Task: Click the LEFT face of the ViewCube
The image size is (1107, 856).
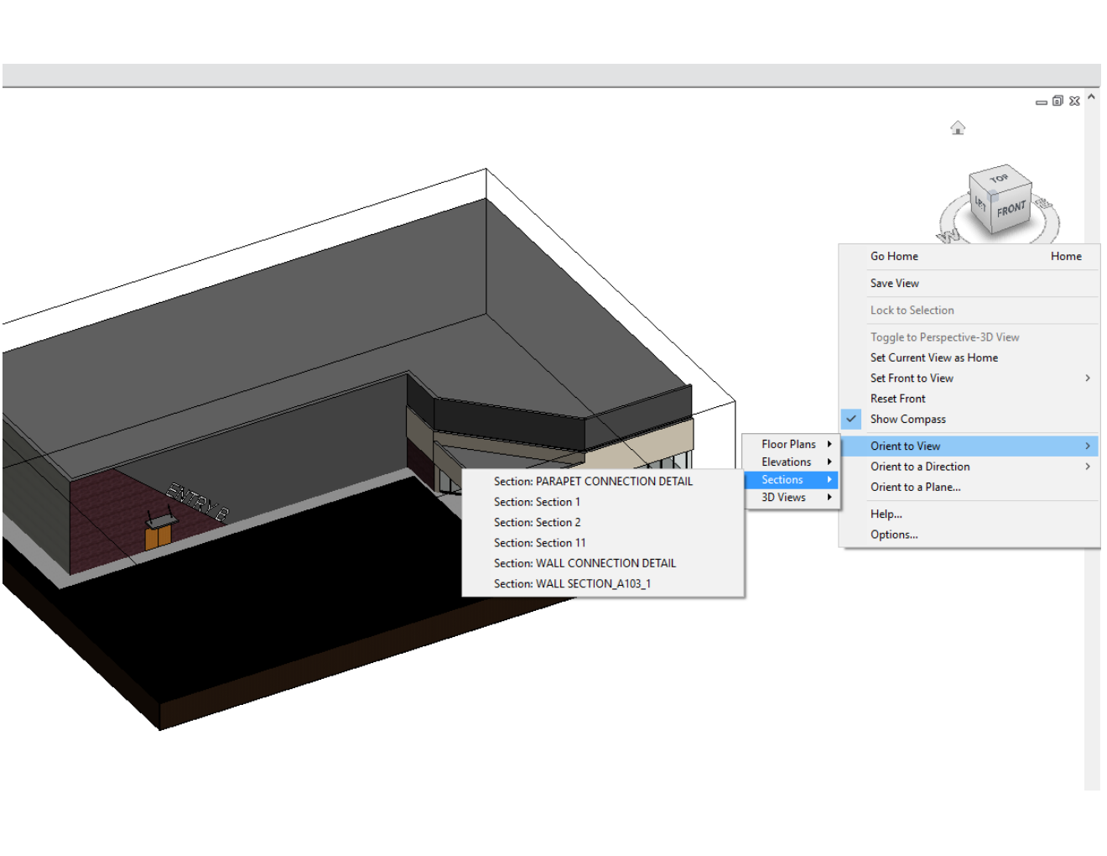Action: [x=980, y=202]
